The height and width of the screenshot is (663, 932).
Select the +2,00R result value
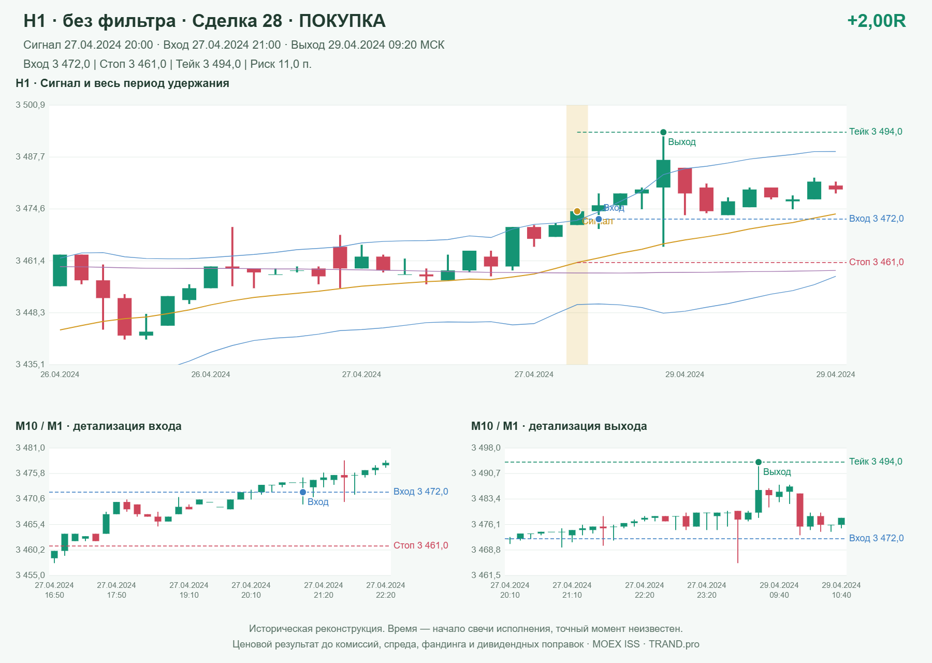[x=876, y=21]
